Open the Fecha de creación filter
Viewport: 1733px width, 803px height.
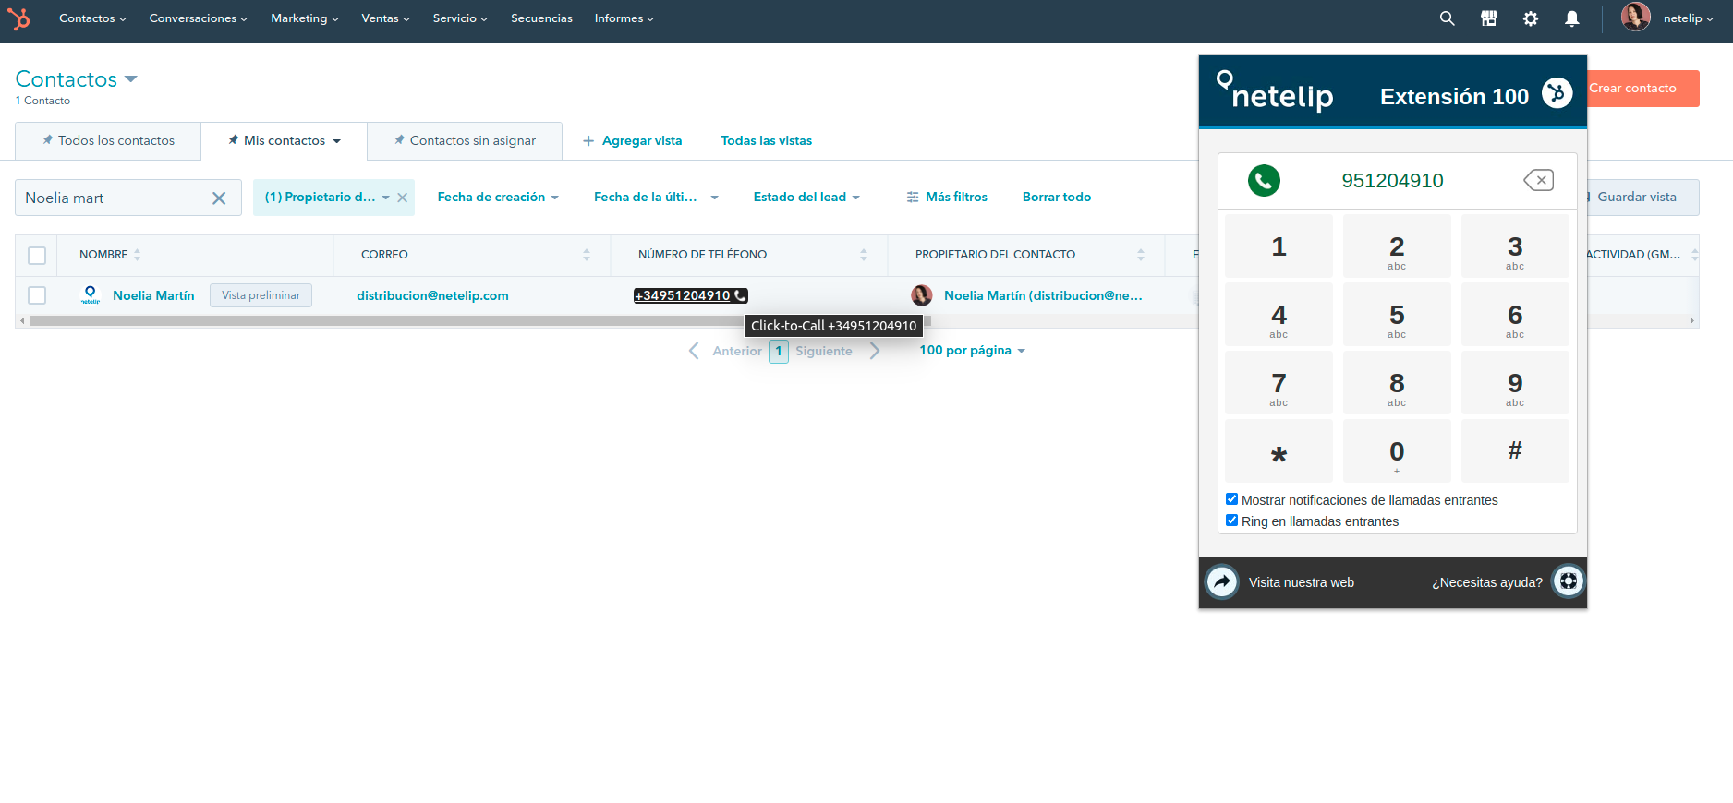tap(498, 198)
